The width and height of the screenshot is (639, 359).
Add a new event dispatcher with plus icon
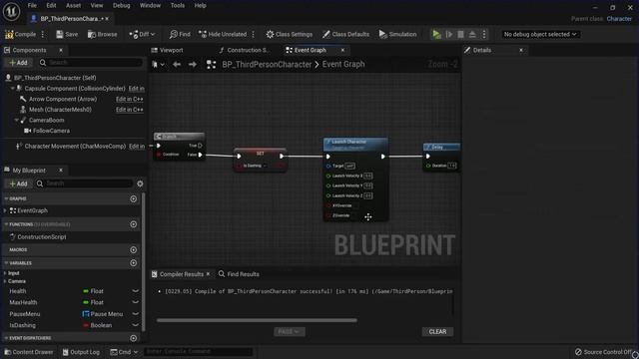(133, 338)
